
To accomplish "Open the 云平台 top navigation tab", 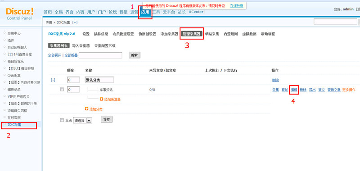I will coord(169,12).
